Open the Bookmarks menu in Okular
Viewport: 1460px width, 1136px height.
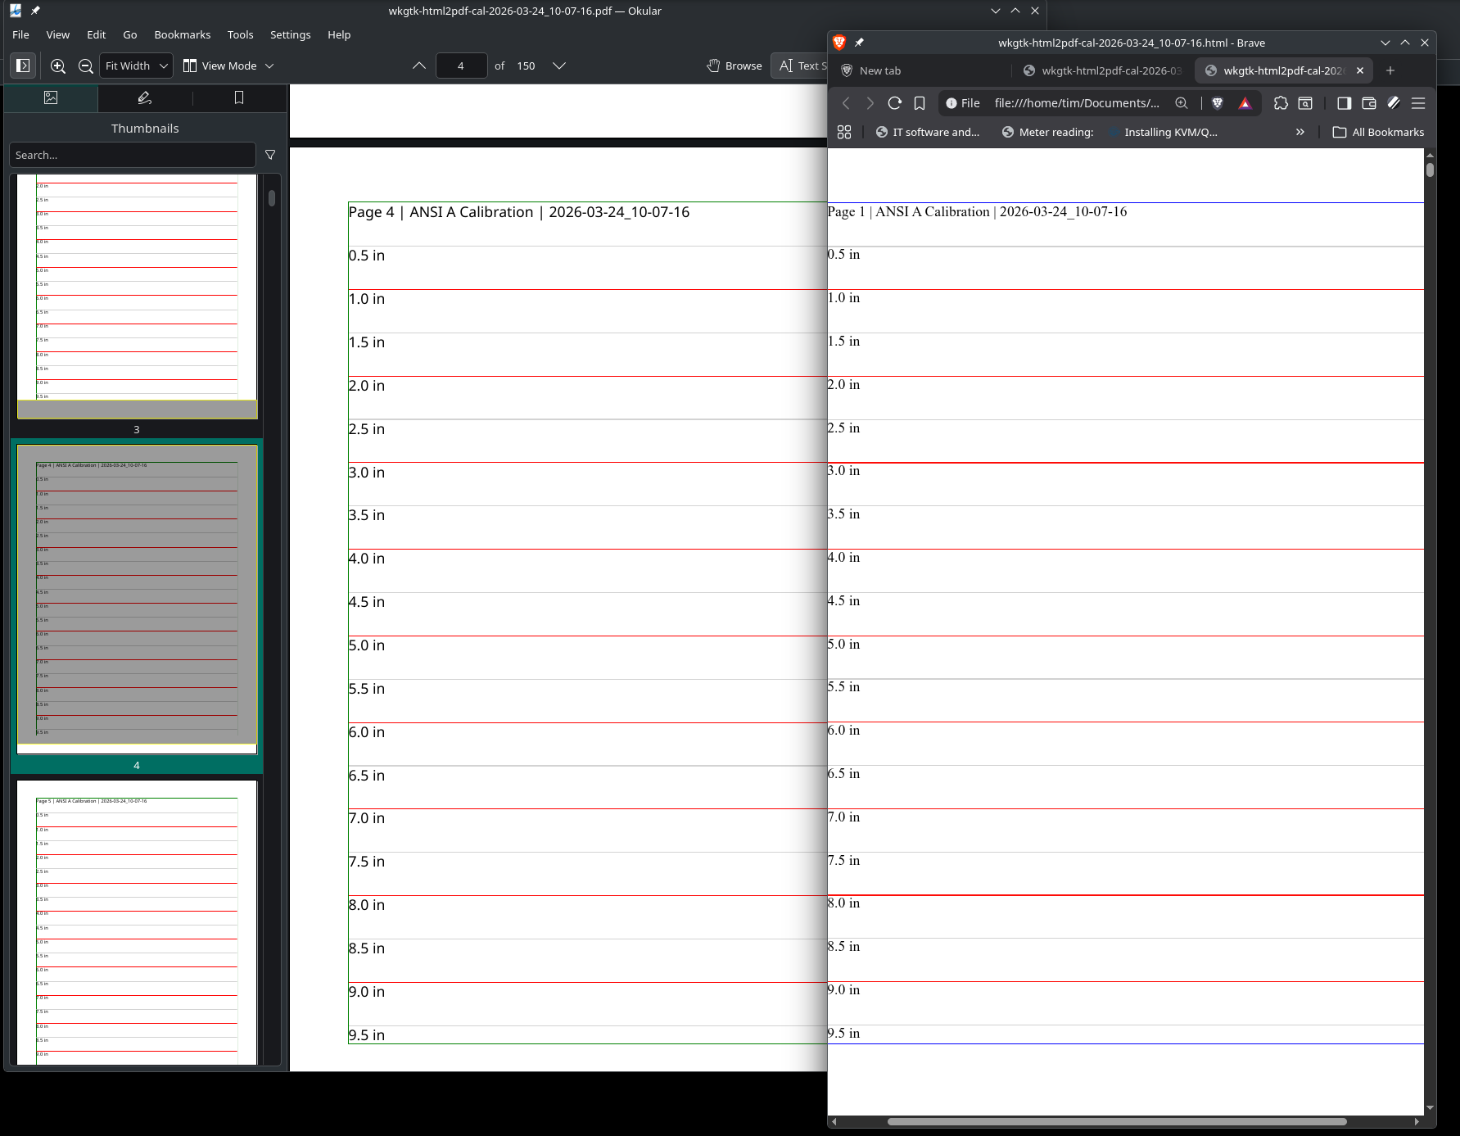pos(182,34)
